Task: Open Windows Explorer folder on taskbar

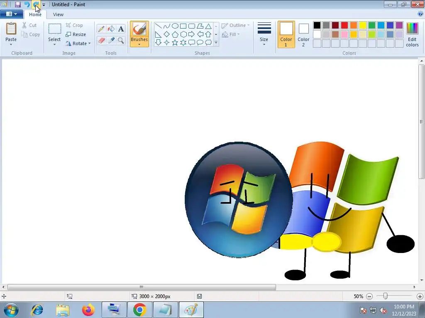Action: pyautogui.click(x=63, y=310)
